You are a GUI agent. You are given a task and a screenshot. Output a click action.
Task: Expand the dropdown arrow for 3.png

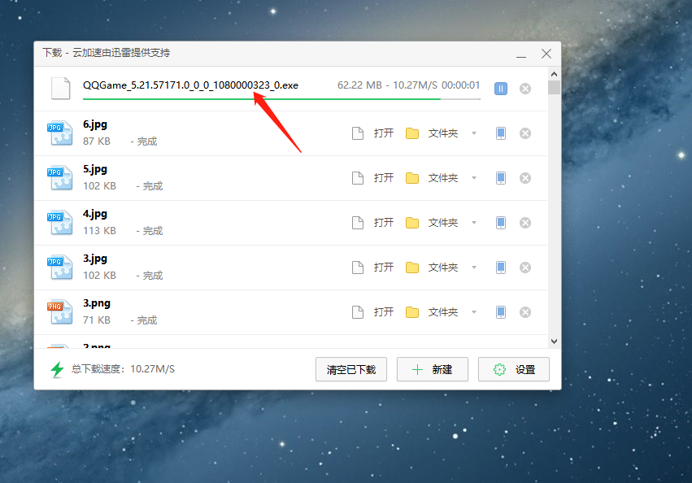click(x=474, y=312)
